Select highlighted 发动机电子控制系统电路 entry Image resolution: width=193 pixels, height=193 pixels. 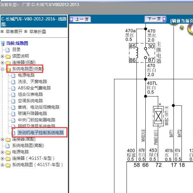[x=41, y=133]
